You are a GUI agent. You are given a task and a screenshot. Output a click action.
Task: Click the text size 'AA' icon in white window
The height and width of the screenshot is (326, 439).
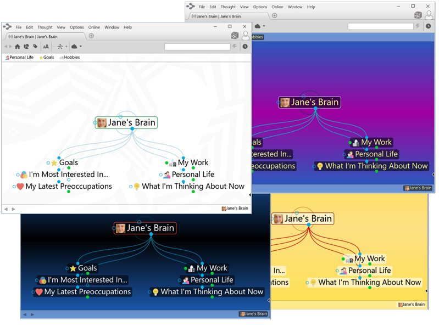[x=46, y=47]
